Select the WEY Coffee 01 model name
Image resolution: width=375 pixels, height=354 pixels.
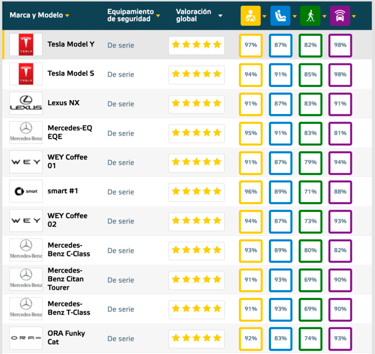[x=67, y=161]
